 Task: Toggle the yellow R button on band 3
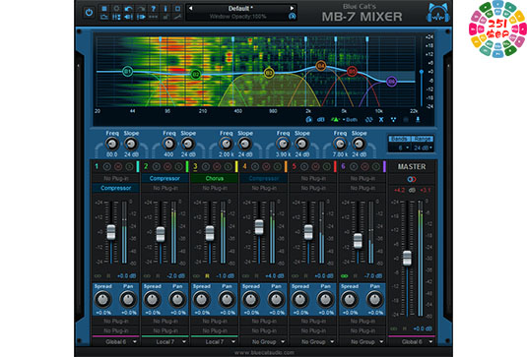point(207,276)
